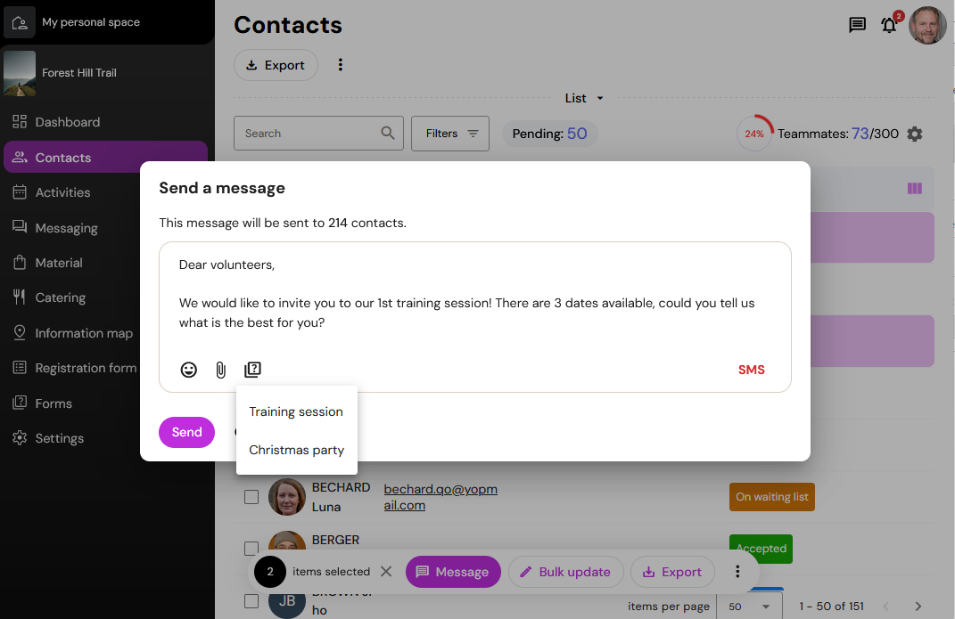Open the insert form icon in message

[x=252, y=370]
